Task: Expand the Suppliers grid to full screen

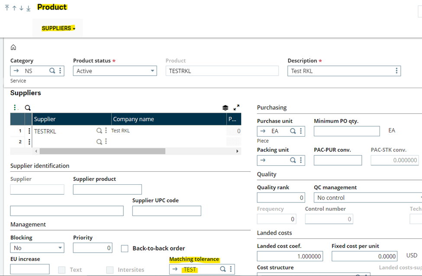Action: tap(236, 107)
